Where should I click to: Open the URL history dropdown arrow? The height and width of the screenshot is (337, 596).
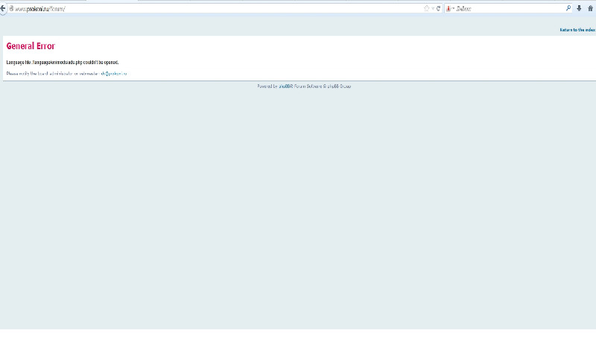[433, 8]
